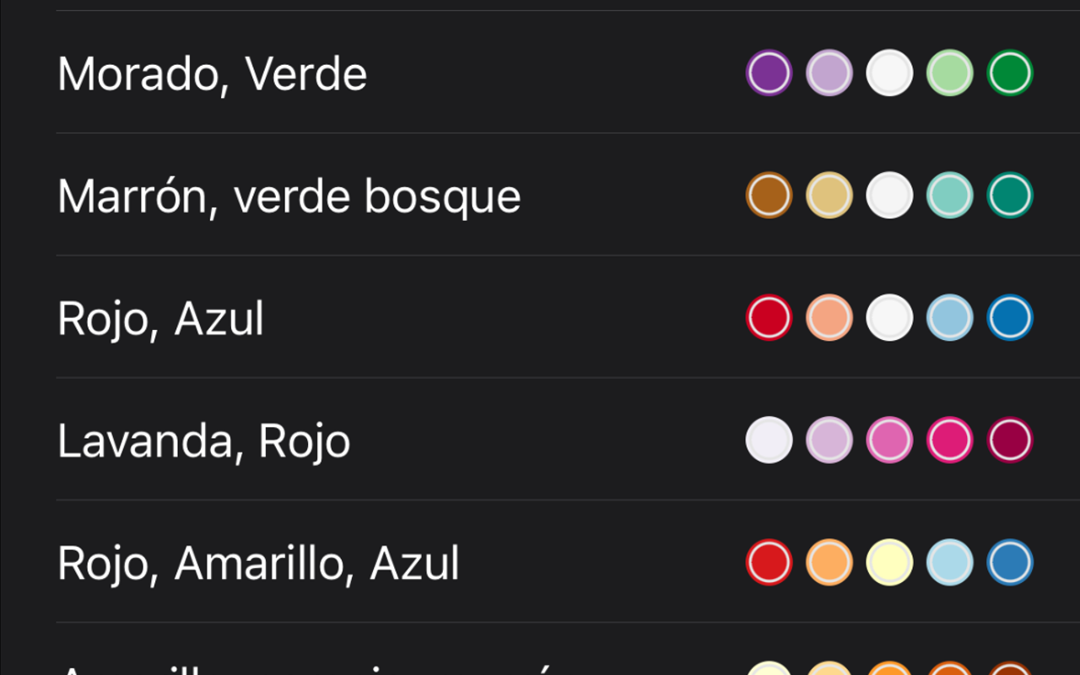The width and height of the screenshot is (1080, 675).
Task: Choose the light blue swatch in Rojo, Azul
Action: click(949, 317)
